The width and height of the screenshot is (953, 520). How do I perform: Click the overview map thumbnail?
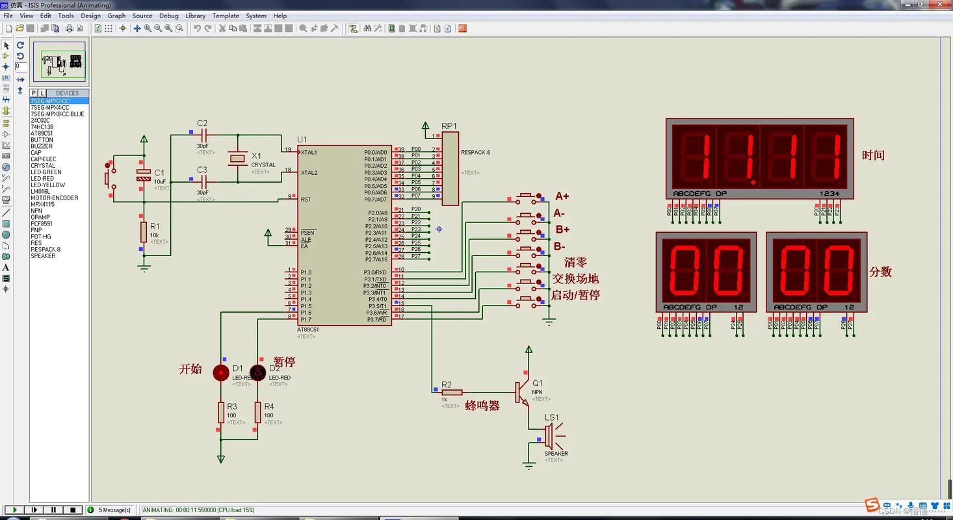(59, 62)
